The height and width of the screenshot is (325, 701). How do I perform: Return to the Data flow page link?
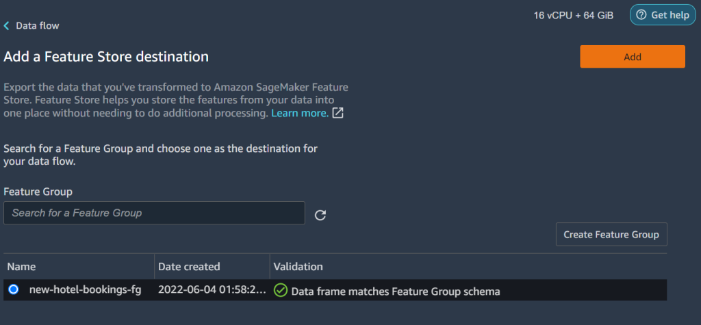point(37,26)
